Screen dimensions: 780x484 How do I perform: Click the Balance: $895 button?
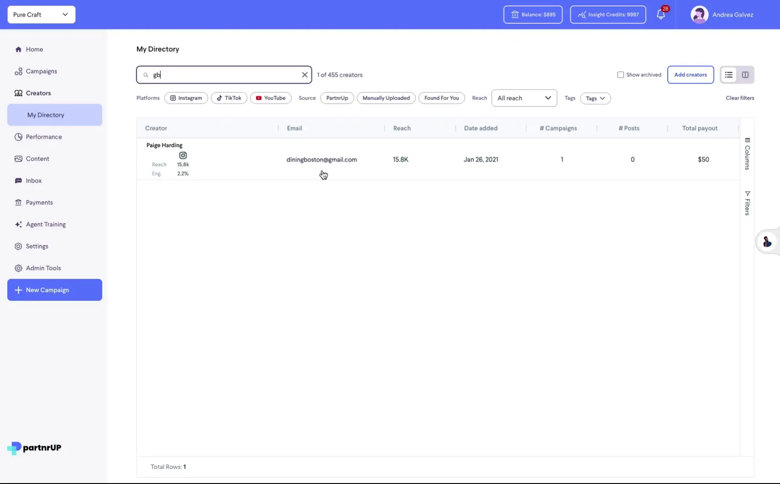pos(533,15)
